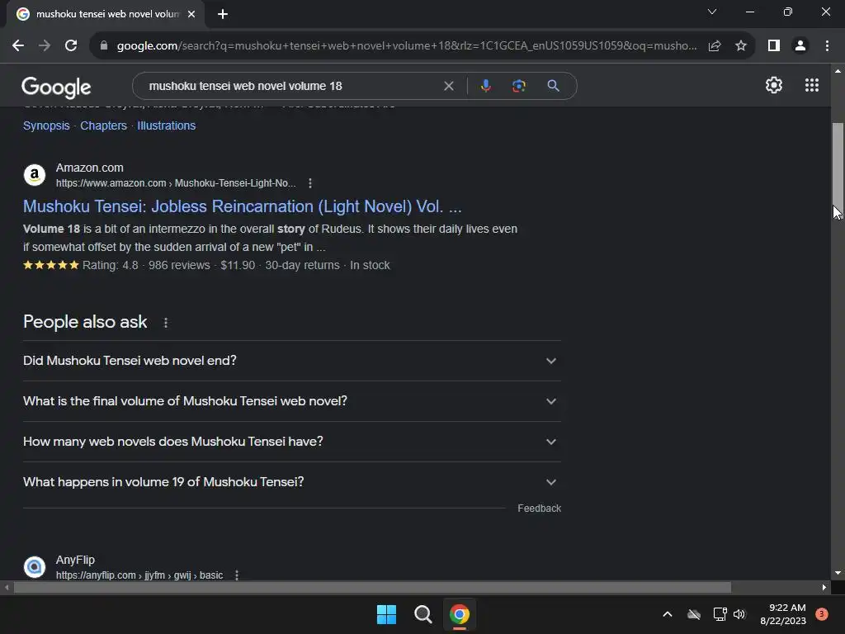Click the Amazon favicon
The image size is (845, 634).
tap(35, 175)
